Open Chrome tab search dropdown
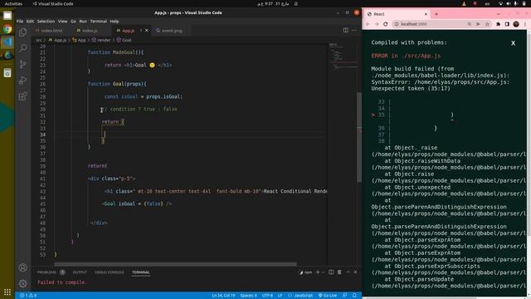Viewport: 531px width, 299px height. (498, 14)
